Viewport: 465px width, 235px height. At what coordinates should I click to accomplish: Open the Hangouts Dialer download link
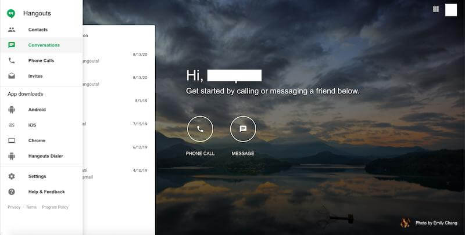click(41, 156)
